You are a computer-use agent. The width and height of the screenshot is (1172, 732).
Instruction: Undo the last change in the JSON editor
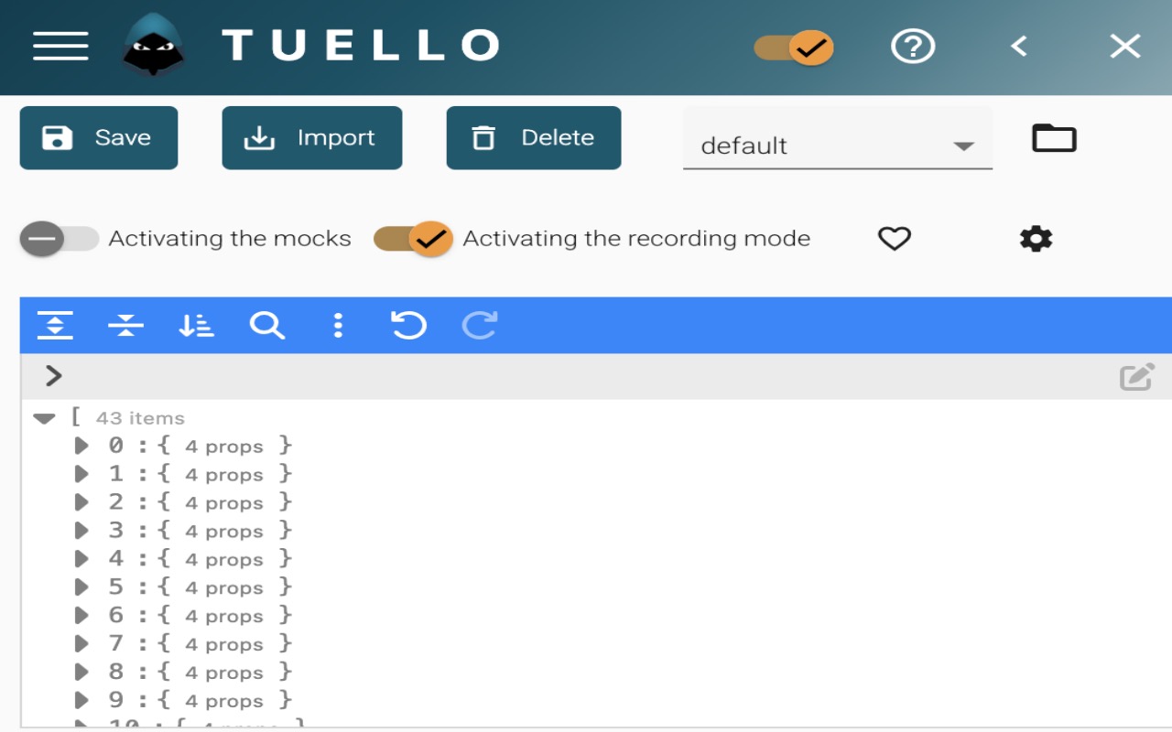click(x=408, y=325)
